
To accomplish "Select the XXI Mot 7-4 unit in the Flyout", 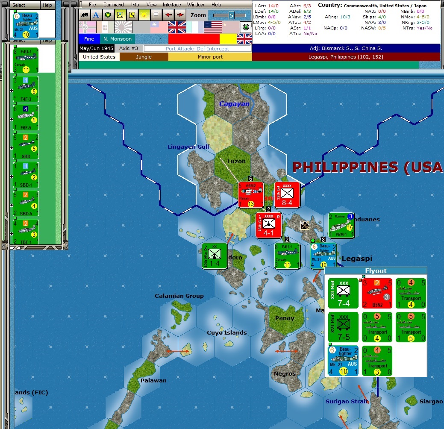I will click(x=343, y=294).
